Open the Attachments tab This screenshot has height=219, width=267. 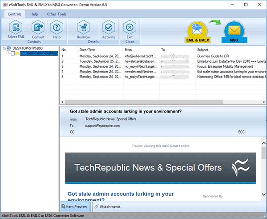108,207
